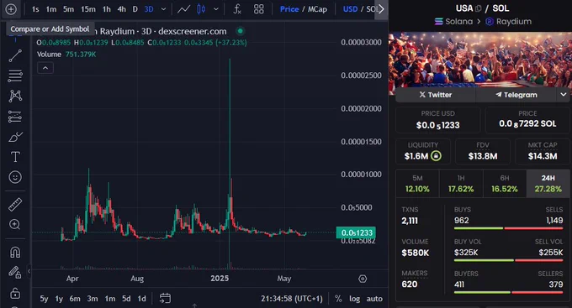Set date range to 5y

(x=44, y=299)
